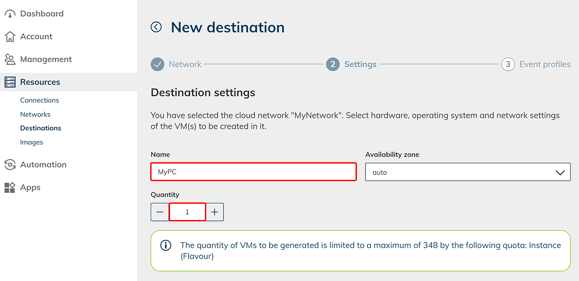Increase quantity with the plus button
The height and width of the screenshot is (281, 579).
215,212
